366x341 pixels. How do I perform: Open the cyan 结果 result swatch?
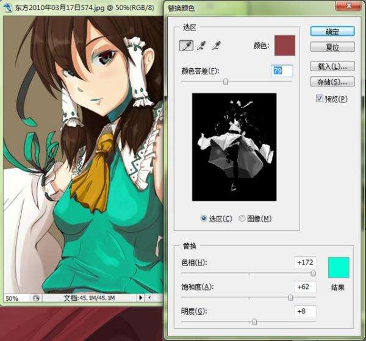(339, 267)
